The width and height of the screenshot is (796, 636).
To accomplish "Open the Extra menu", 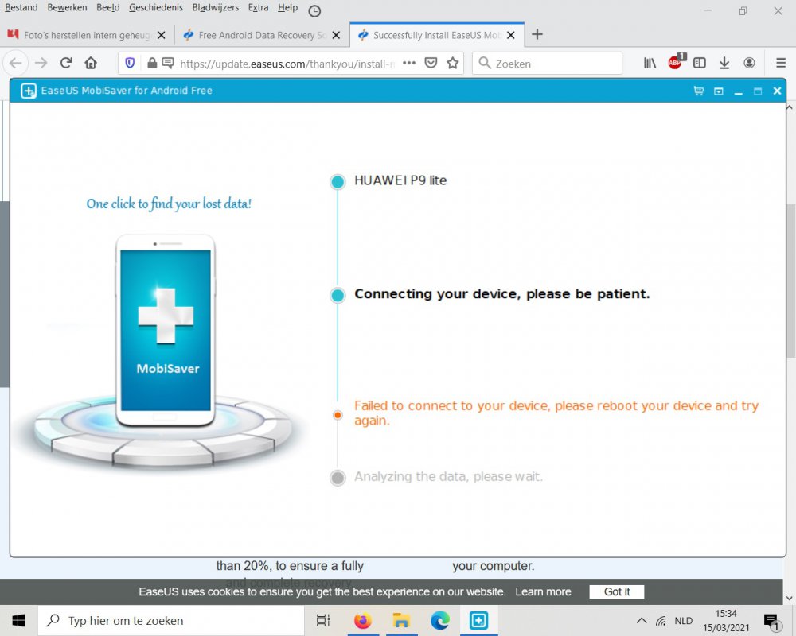I will pos(258,8).
